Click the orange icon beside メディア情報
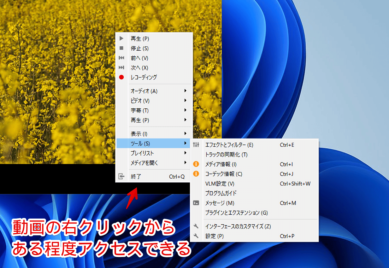 [196, 164]
